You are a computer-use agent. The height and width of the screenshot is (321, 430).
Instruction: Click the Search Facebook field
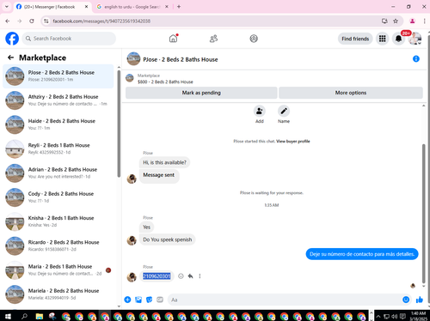[69, 39]
